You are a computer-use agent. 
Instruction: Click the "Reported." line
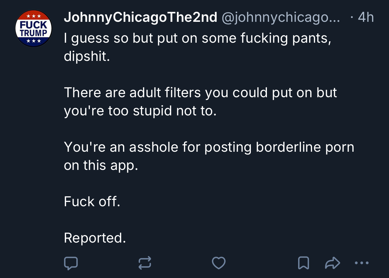(x=95, y=238)
